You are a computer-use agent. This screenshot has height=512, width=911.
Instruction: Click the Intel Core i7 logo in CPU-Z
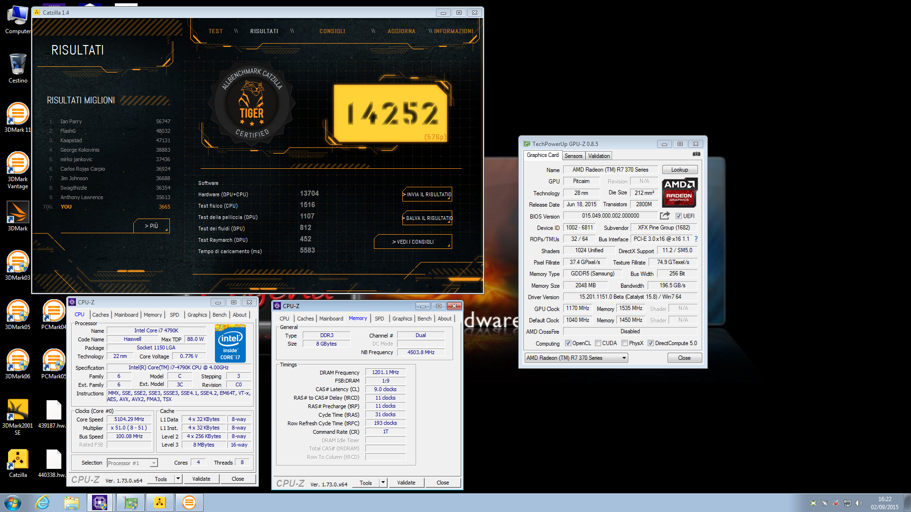230,343
